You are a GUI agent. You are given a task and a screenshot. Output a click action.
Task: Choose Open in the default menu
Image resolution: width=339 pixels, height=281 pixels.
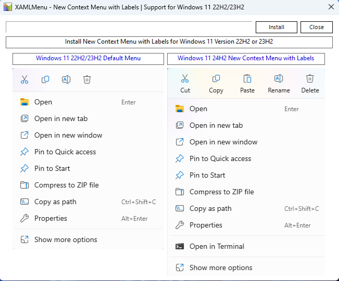(x=88, y=102)
